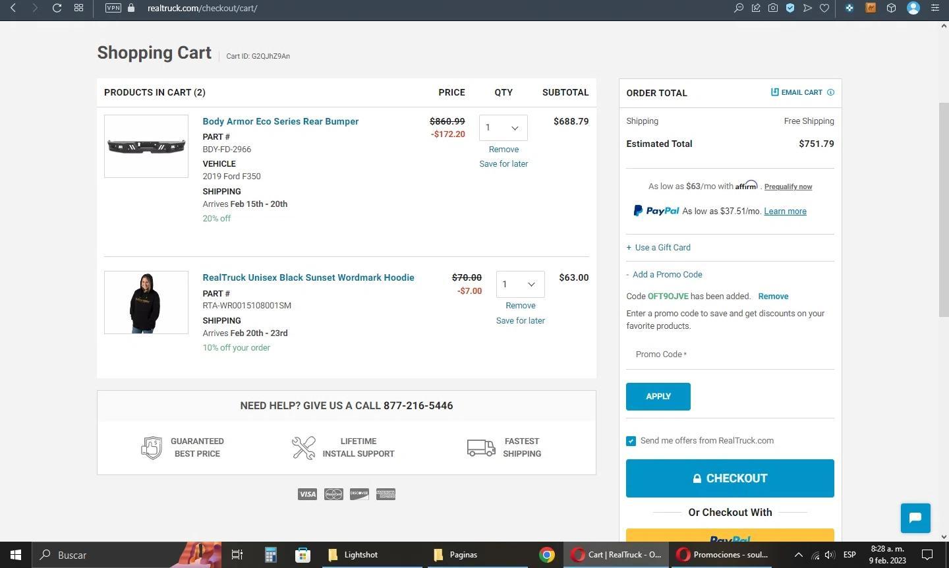Open RealTruck Unisex Black Sunset Wordmark Hoodie link
The image size is (949, 568).
pyautogui.click(x=308, y=277)
